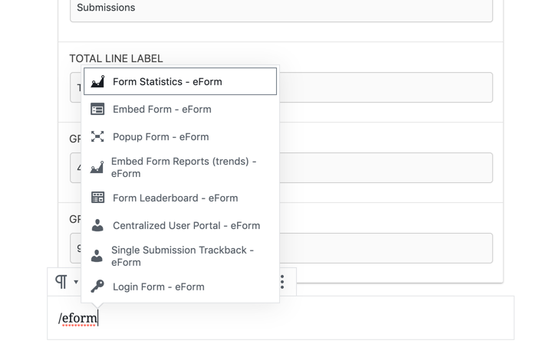Image resolution: width=553 pixels, height=357 pixels.
Task: Click the Embed Form block icon
Action: [x=97, y=110]
